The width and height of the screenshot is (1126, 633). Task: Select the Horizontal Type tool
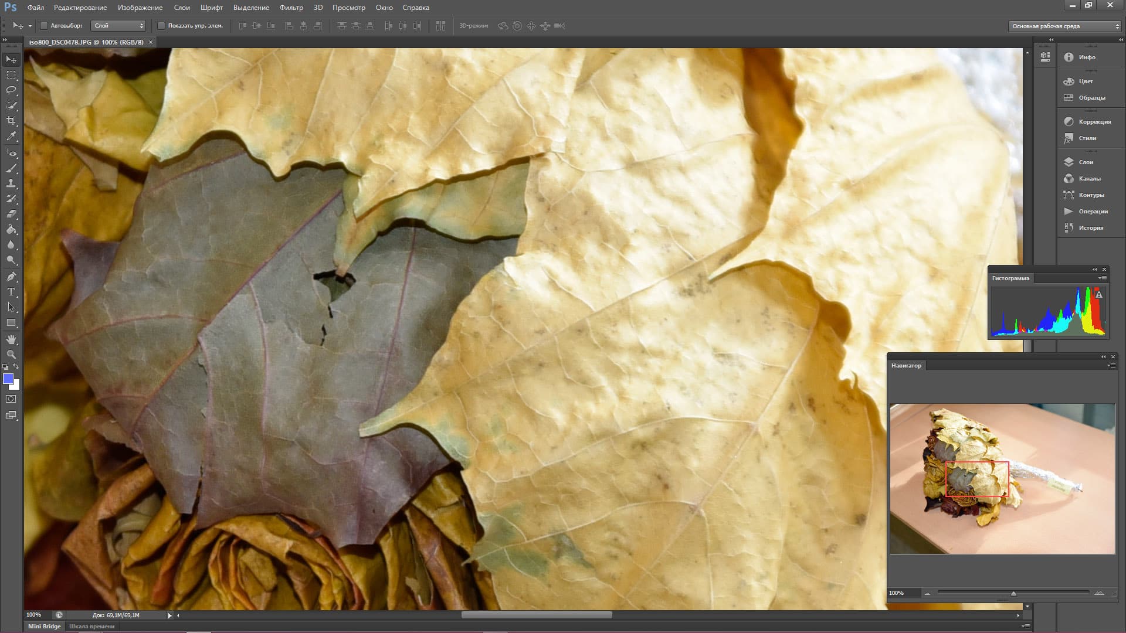(x=11, y=292)
